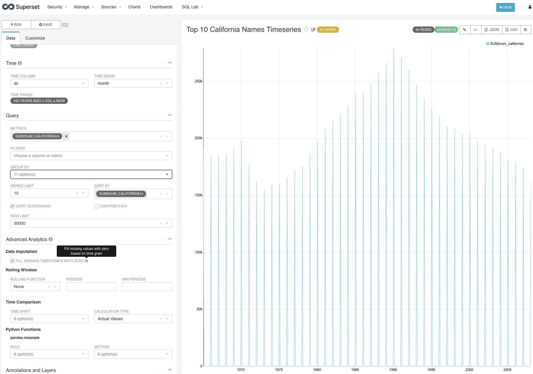
Task: Clear the Sort By selection
Action: point(161,194)
